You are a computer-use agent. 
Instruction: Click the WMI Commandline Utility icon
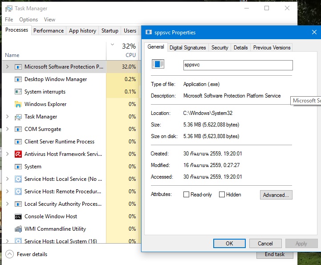(x=18, y=229)
